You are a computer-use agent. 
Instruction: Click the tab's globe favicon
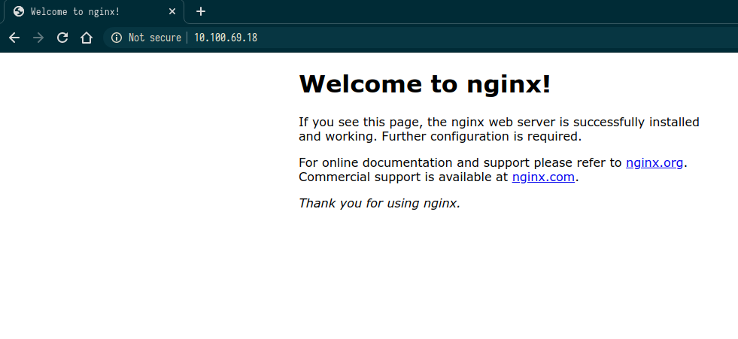[19, 11]
